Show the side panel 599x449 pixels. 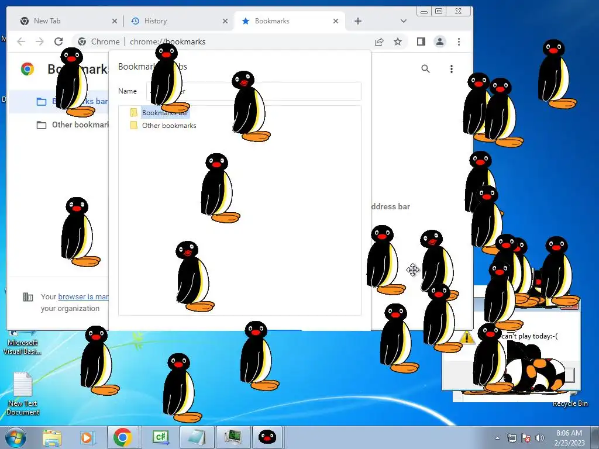(x=421, y=42)
